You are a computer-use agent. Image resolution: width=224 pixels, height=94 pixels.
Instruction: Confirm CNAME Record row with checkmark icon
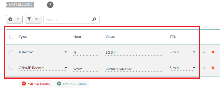[204, 68]
